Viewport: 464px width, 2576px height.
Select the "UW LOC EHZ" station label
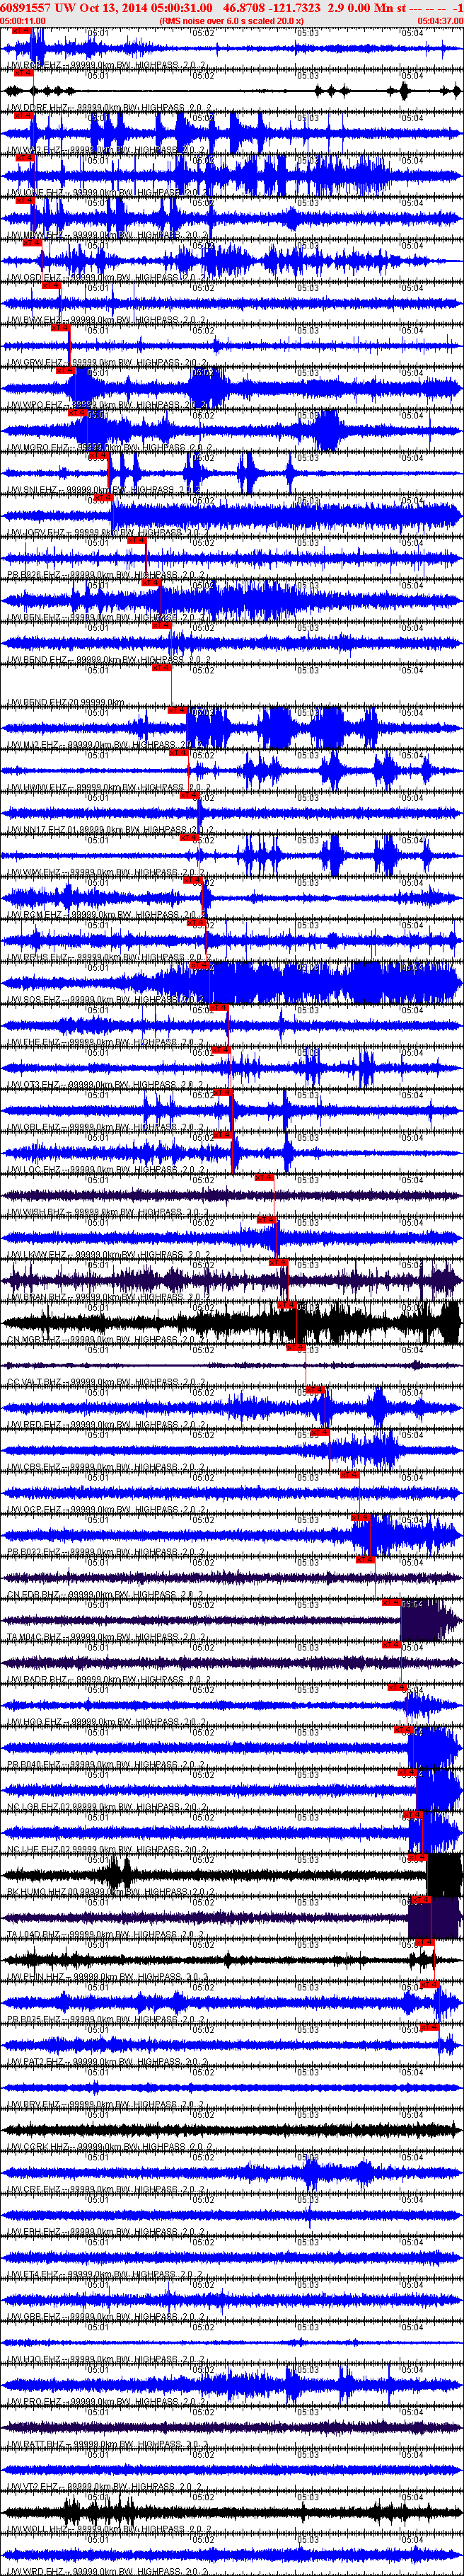point(34,1170)
